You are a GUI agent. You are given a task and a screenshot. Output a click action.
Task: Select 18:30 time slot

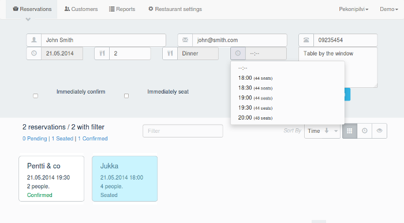(287, 88)
